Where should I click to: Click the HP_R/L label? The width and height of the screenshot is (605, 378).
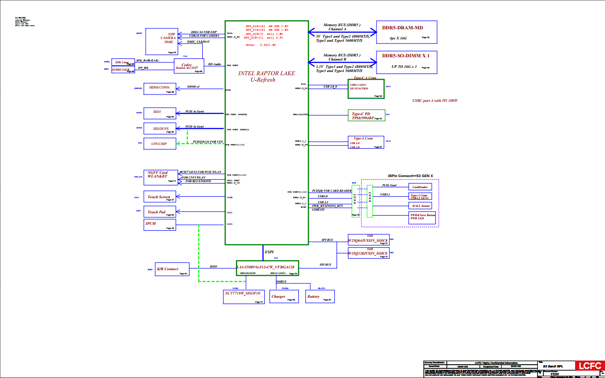pyautogui.click(x=143, y=68)
